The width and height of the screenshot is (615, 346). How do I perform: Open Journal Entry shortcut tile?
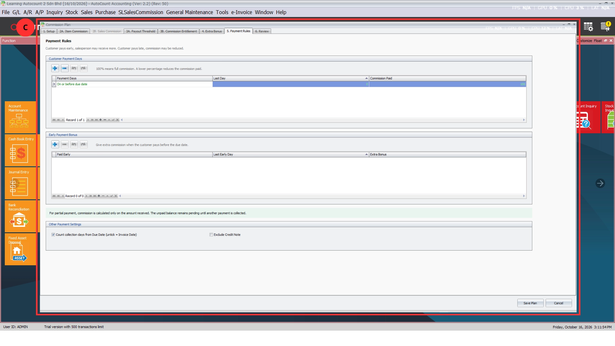20,183
